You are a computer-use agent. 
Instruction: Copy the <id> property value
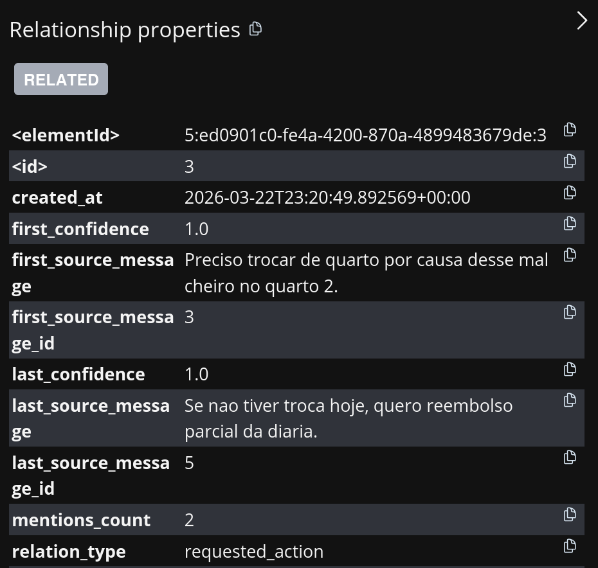[x=570, y=161]
